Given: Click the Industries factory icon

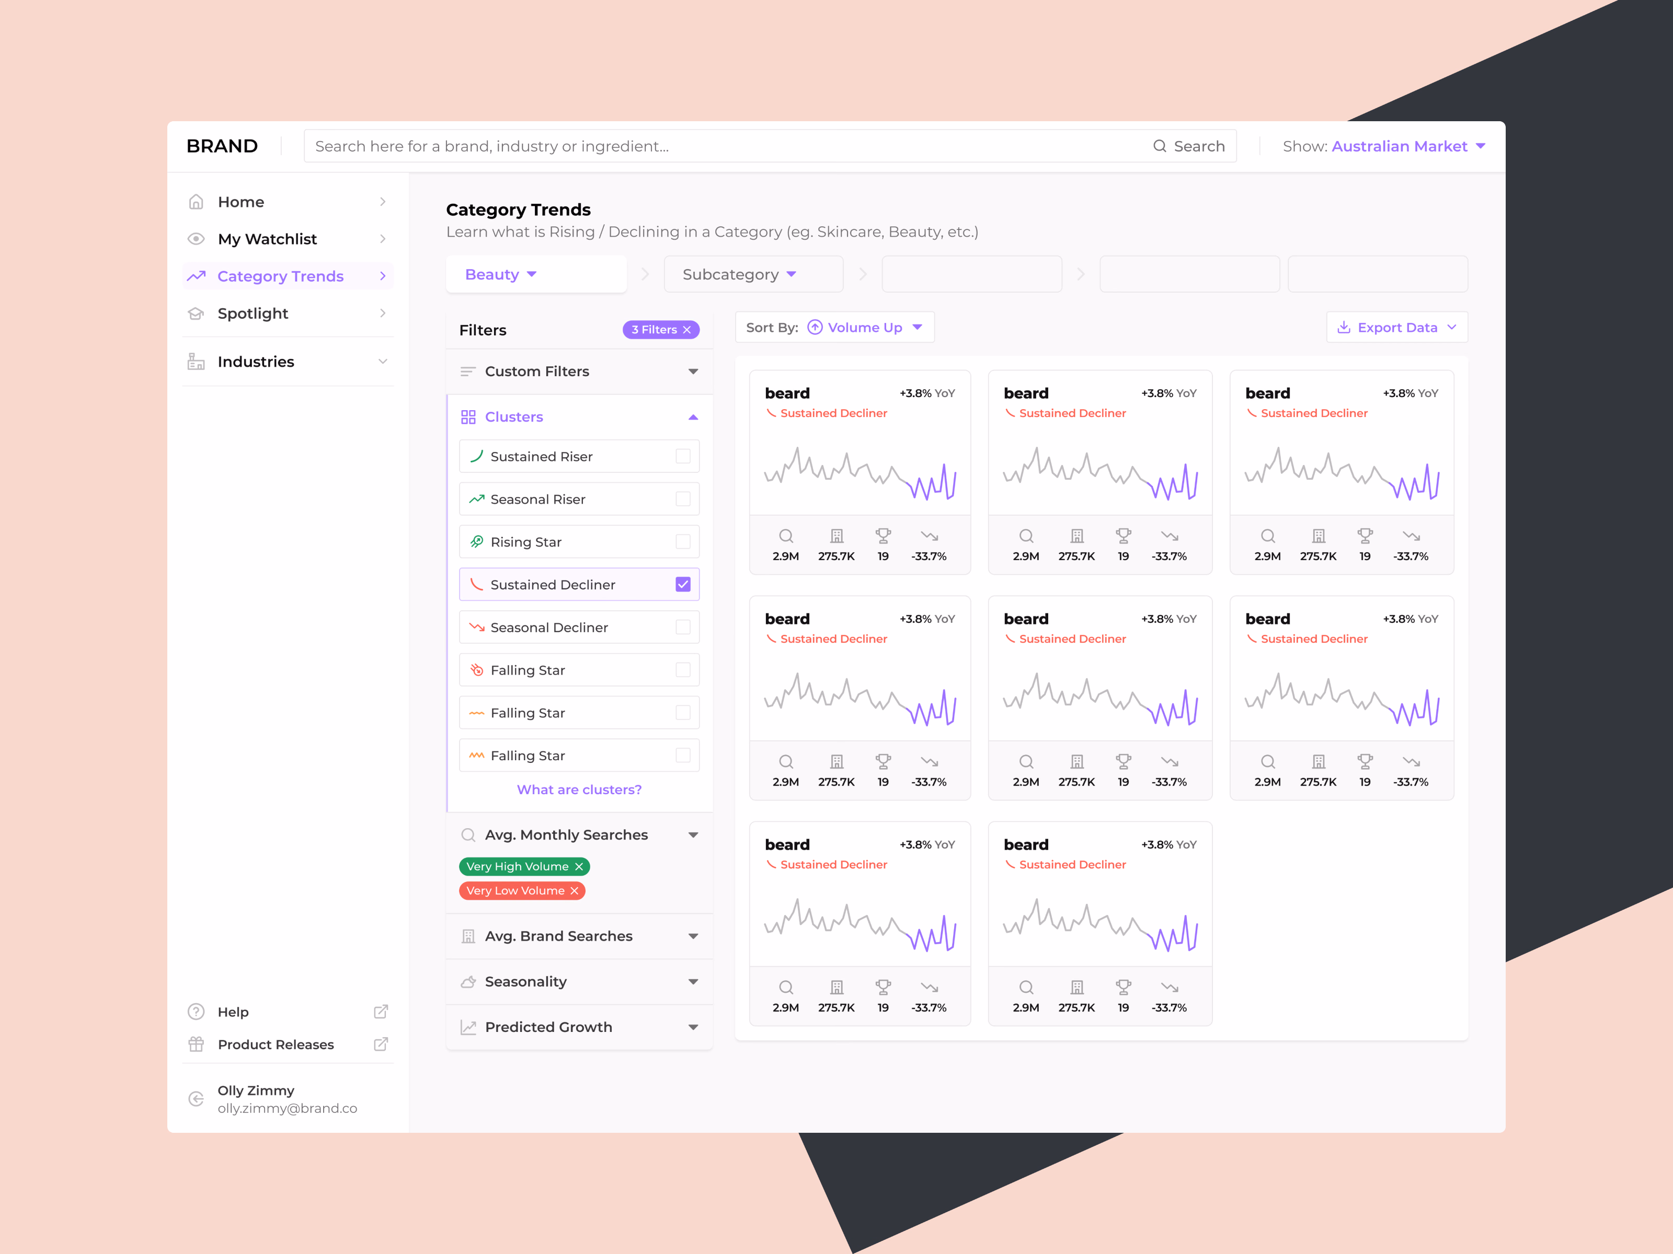Looking at the screenshot, I should click(196, 362).
